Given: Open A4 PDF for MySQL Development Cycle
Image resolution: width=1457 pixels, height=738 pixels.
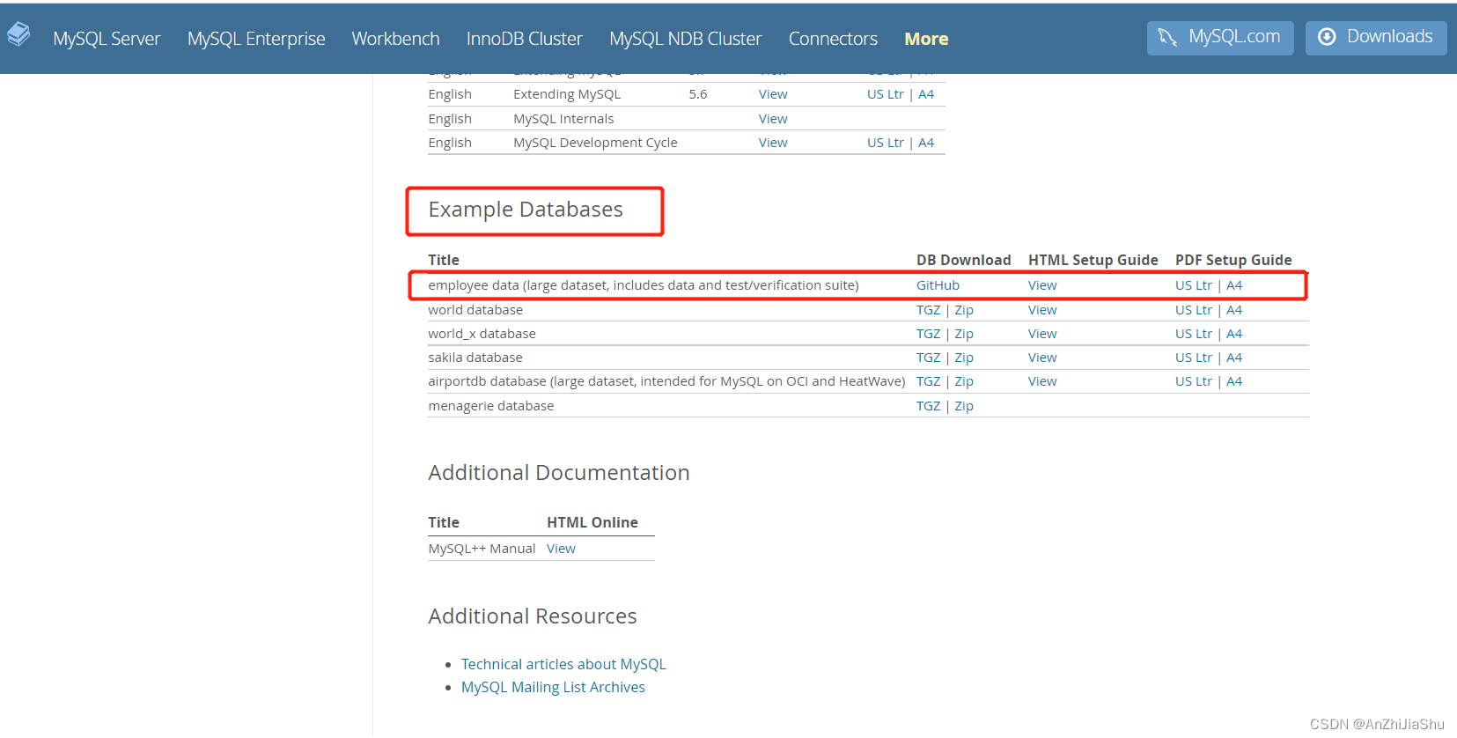Looking at the screenshot, I should pos(926,143).
